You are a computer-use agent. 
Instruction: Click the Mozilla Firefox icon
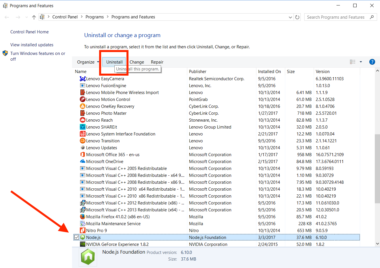(x=83, y=217)
